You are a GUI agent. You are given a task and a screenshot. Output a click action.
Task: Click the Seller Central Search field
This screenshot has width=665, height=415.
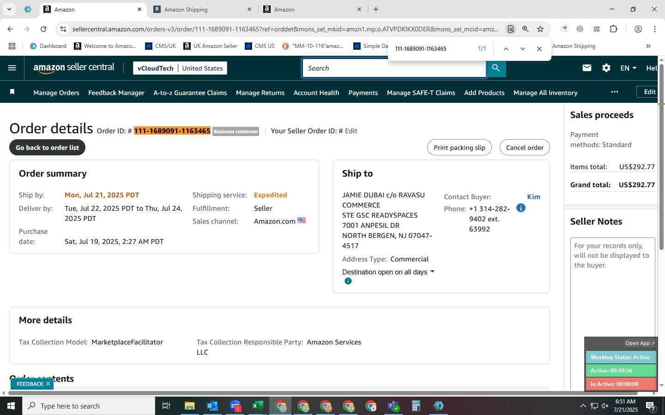tap(394, 68)
